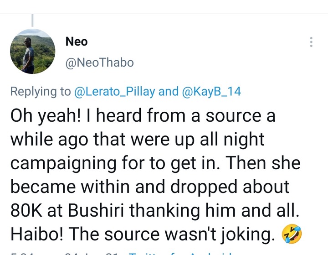Open the @KayB_14 mention link
Viewport: 328px width, 255px height.
(x=211, y=91)
